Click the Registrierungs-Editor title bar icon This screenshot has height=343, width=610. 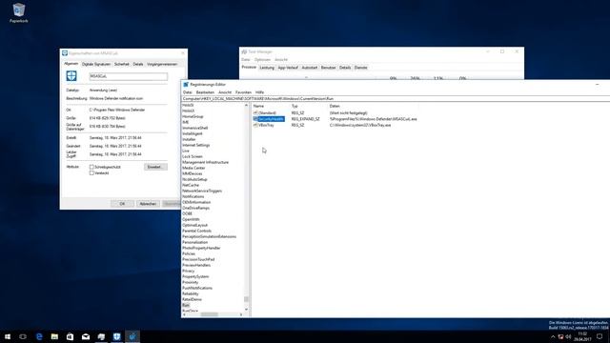186,85
